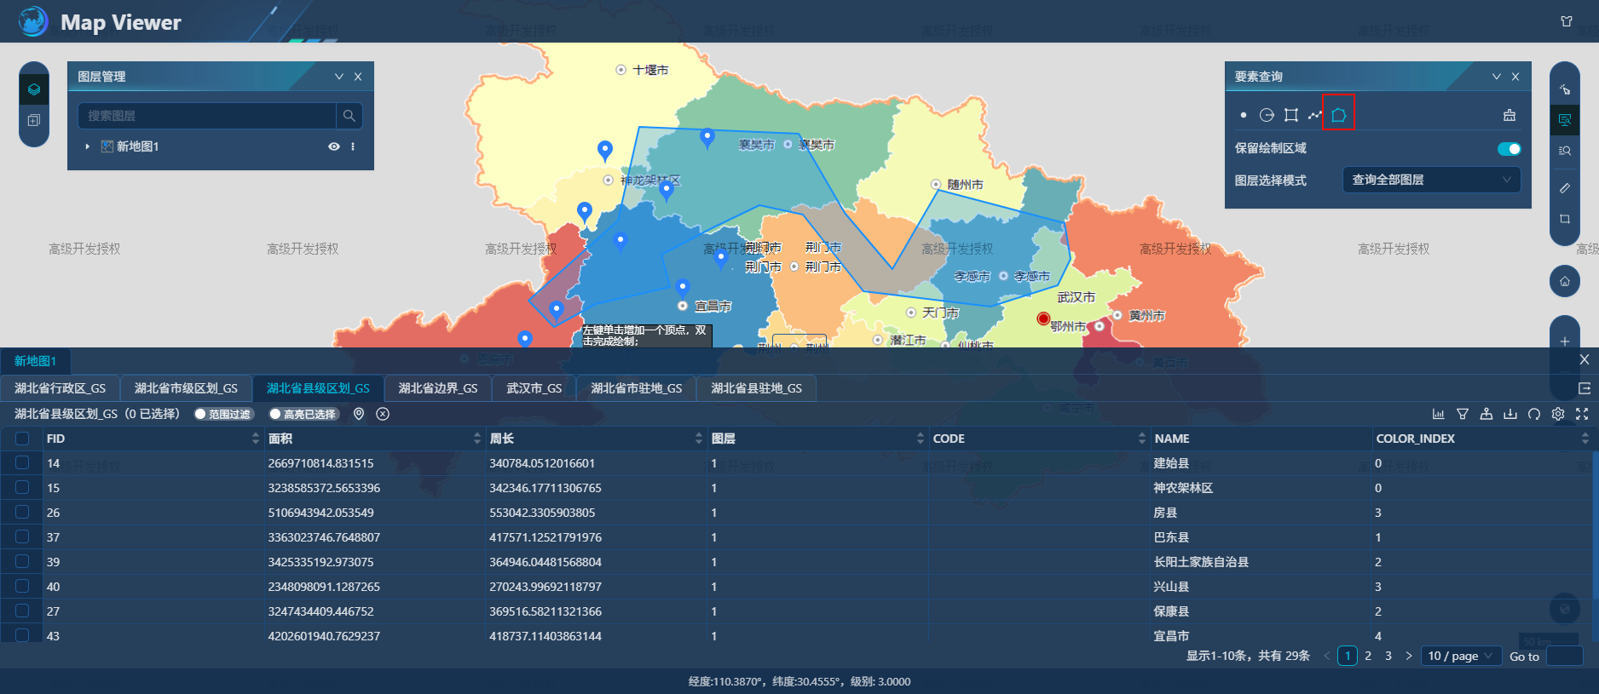This screenshot has width=1599, height=694.
Task: Switch to the 武汉市_GS tab
Action: 534,388
